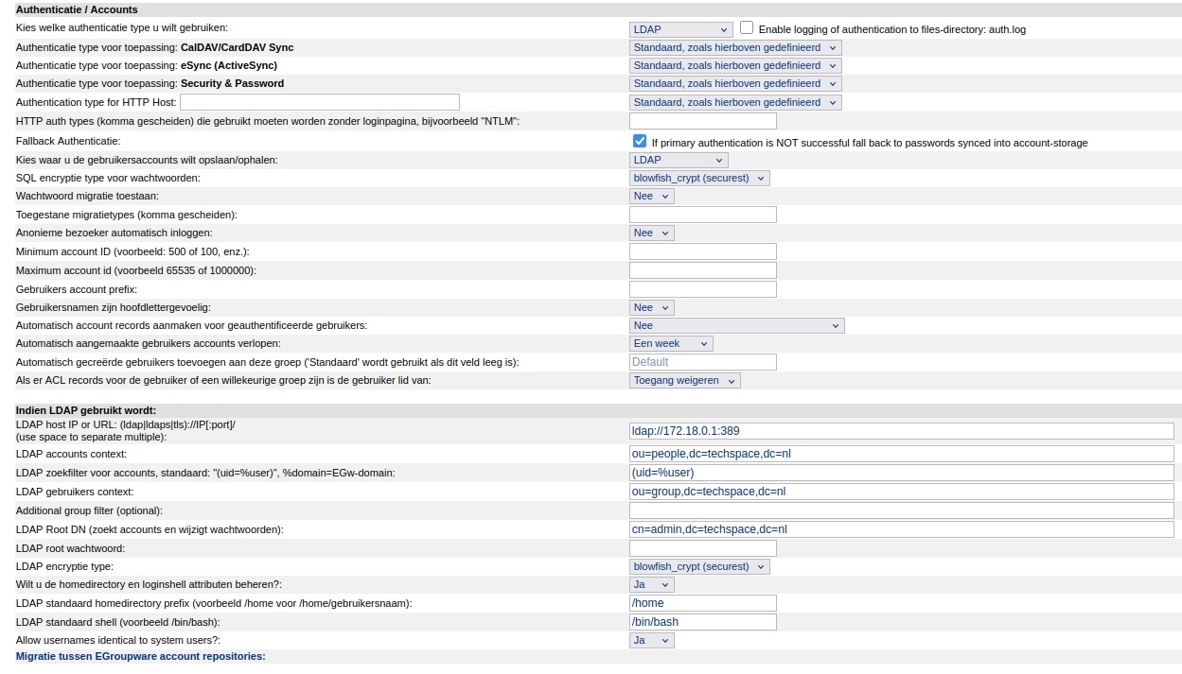Focus the LDAP accounts context field

pyautogui.click(x=901, y=454)
